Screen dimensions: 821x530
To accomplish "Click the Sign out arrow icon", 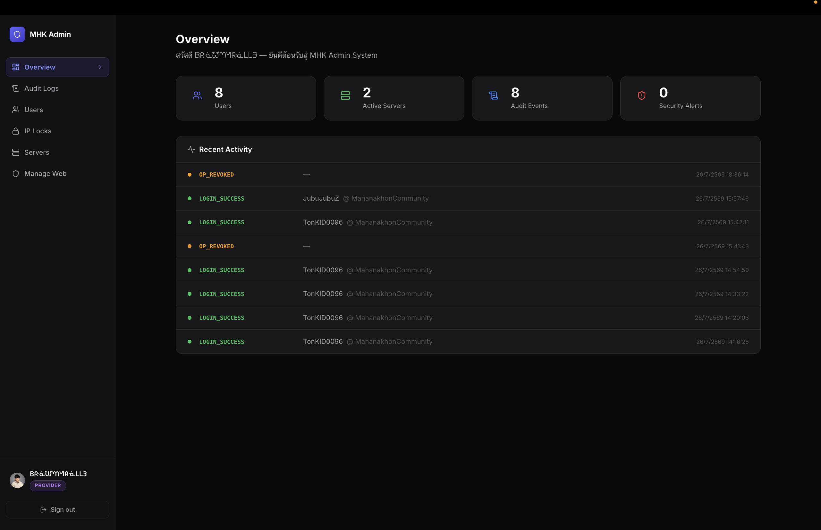I will 43,510.
